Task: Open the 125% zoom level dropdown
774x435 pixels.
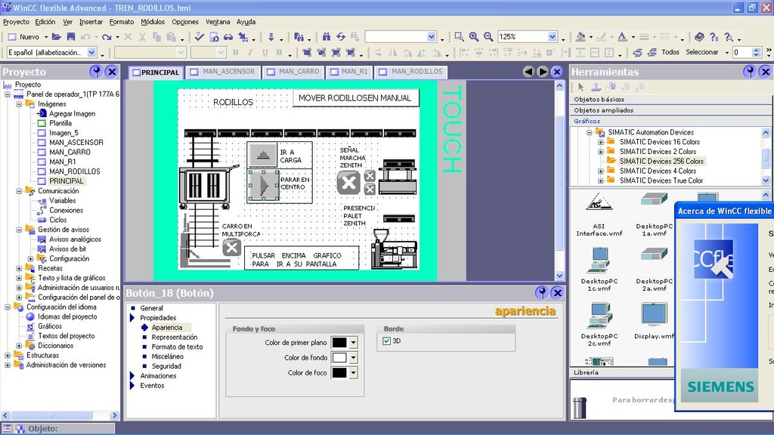Action: tap(552, 37)
